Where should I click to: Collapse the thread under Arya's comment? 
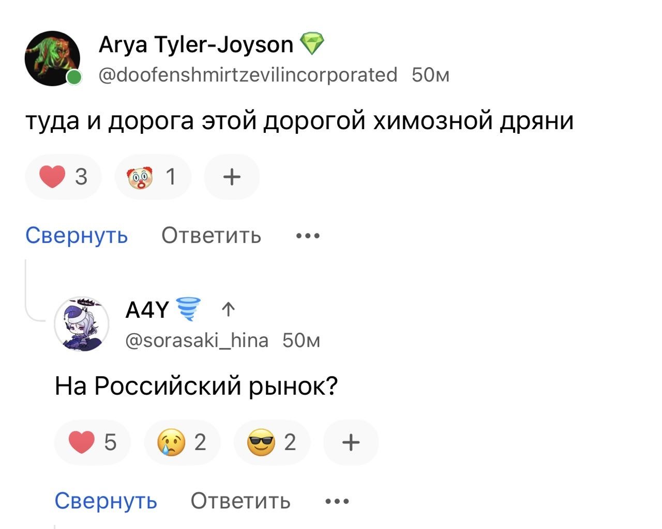tap(77, 236)
